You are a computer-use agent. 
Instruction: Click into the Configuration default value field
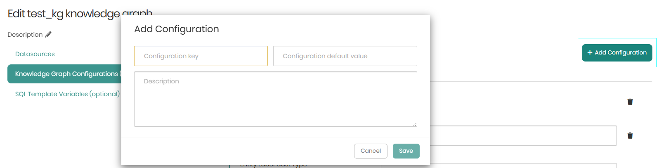pyautogui.click(x=345, y=56)
